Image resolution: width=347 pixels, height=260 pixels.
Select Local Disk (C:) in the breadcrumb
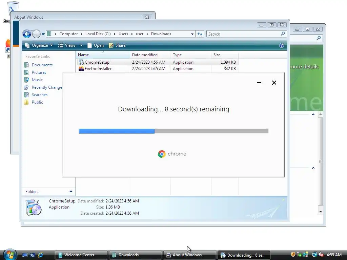(98, 34)
